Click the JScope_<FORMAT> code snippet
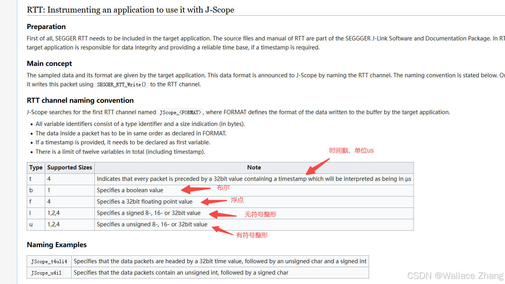The height and width of the screenshot is (284, 505). point(180,112)
